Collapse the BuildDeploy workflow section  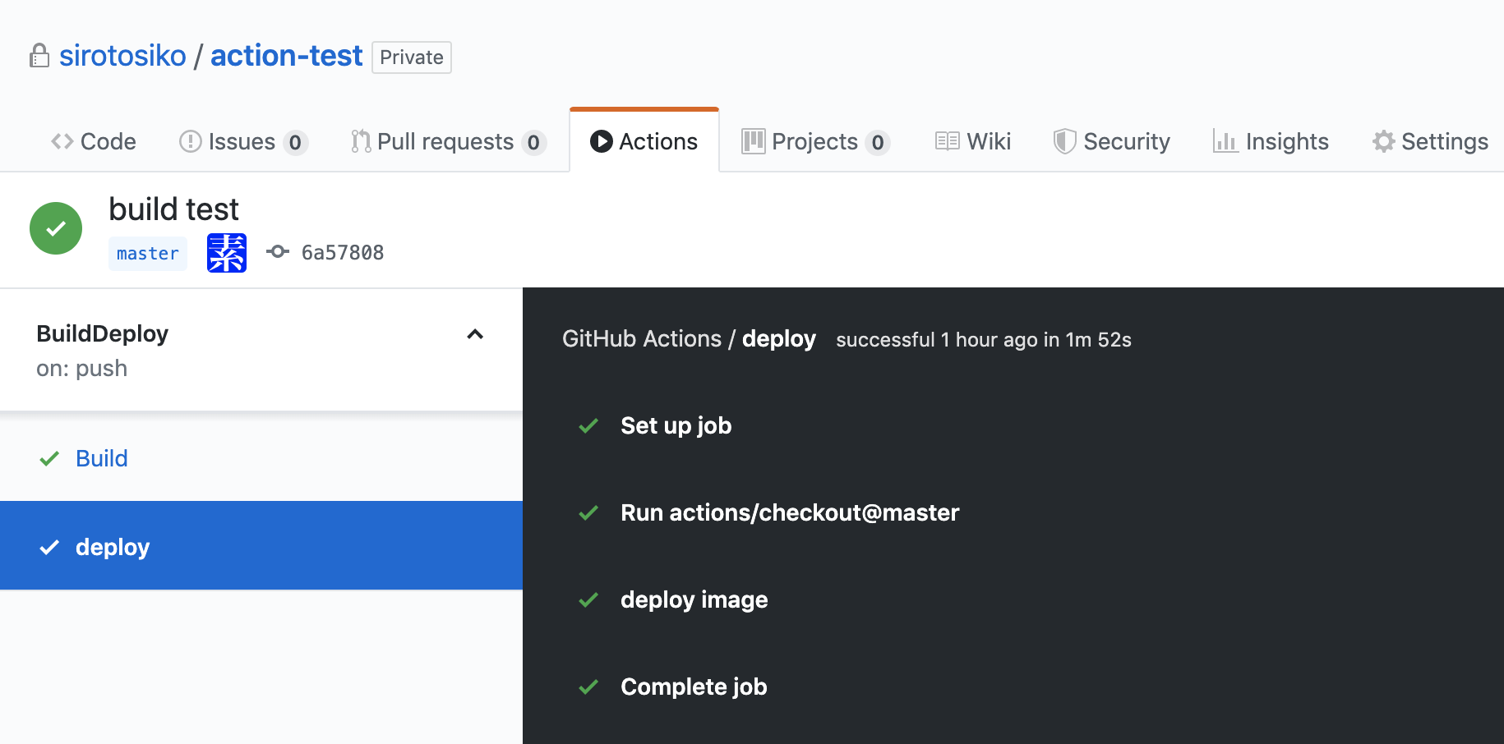coord(475,334)
